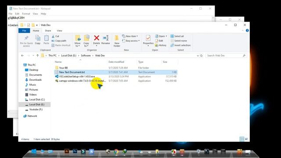Create a New folder from the ribbon

coord(117,41)
